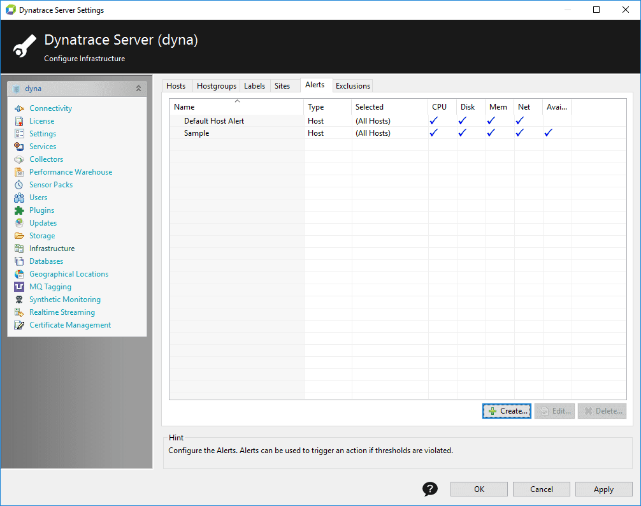This screenshot has height=506, width=641.
Task: Click the Synthetic Monitoring robot icon
Action: coord(19,300)
